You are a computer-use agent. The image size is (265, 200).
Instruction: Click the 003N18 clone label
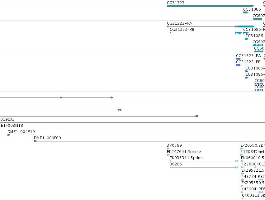pos(11,126)
